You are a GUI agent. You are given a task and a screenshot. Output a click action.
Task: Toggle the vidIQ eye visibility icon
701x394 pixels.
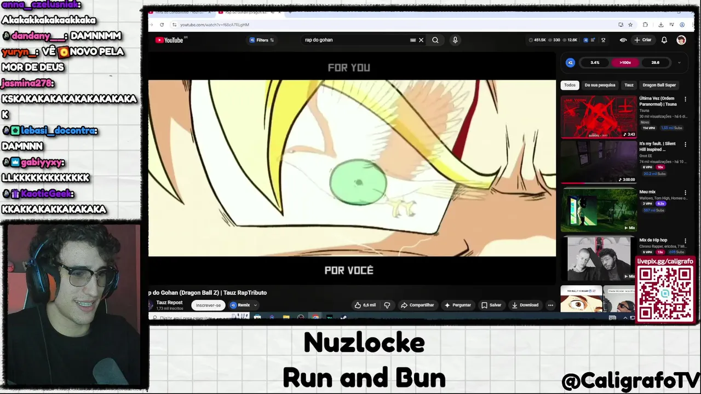coord(623,40)
